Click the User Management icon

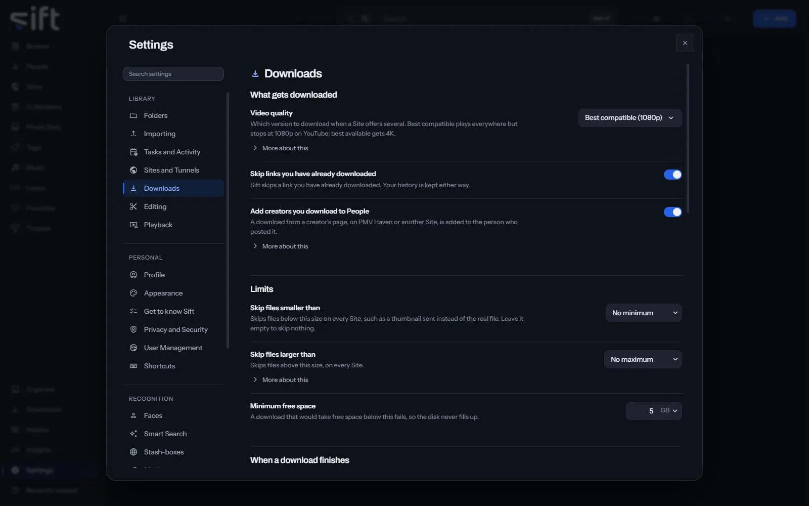[133, 348]
